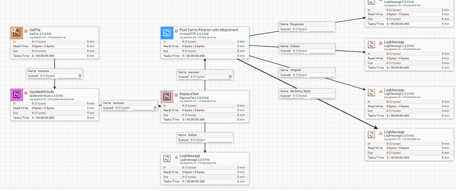Screen dimensions: 456x191
Task: Click the blue InvokeHTTP processor icon
Action: pos(167,33)
